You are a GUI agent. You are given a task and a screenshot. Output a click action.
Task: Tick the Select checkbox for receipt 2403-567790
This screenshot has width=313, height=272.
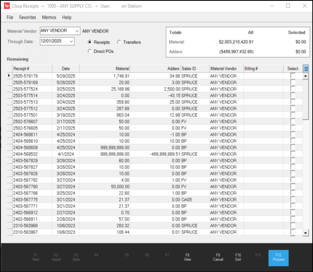click(x=292, y=186)
